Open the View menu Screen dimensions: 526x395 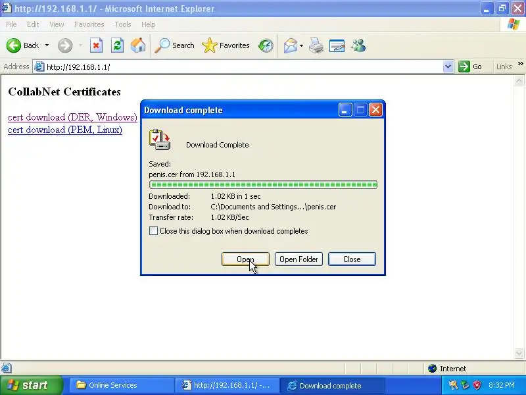coord(57,24)
